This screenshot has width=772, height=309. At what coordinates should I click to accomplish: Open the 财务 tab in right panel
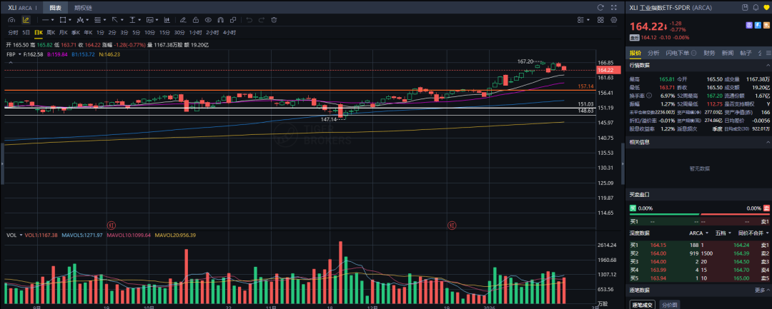[709, 53]
